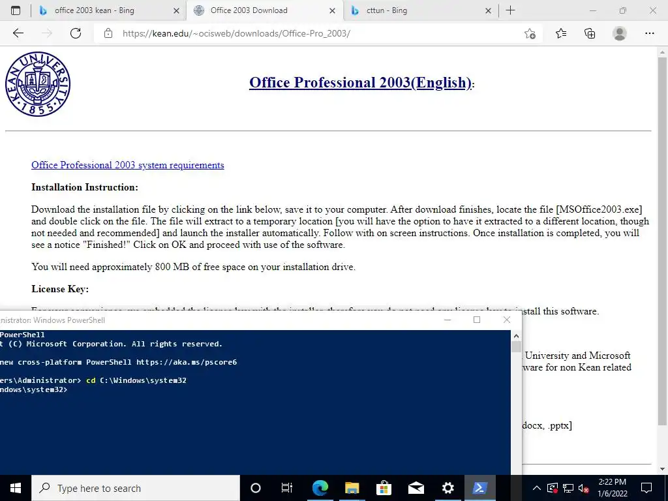The height and width of the screenshot is (501, 668).
Task: Open Microsoft Edge from the taskbar
Action: tap(320, 488)
